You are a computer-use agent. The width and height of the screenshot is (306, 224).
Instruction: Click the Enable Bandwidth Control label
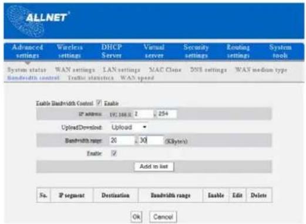(x=65, y=103)
